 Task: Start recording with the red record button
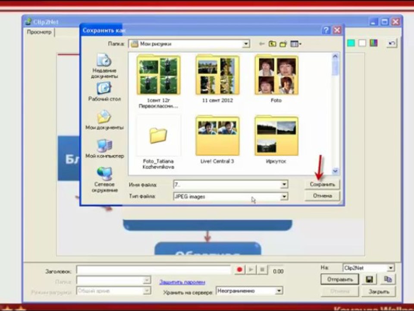point(239,270)
